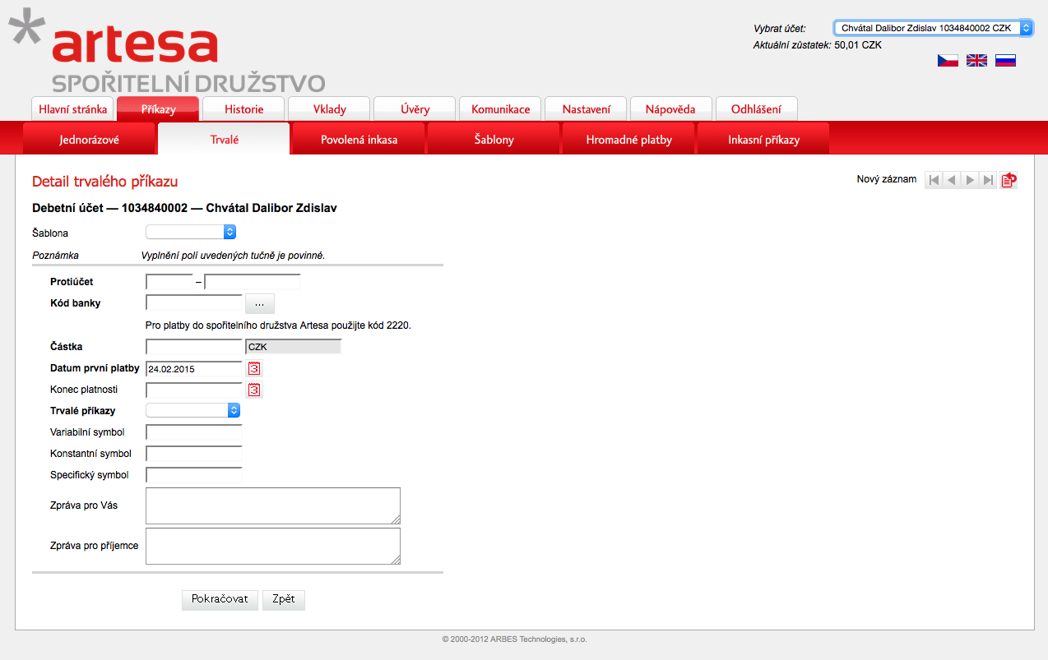This screenshot has width=1048, height=660.
Task: Click the Aktuální zůstatek 50,01 CZK text
Action: (x=818, y=45)
